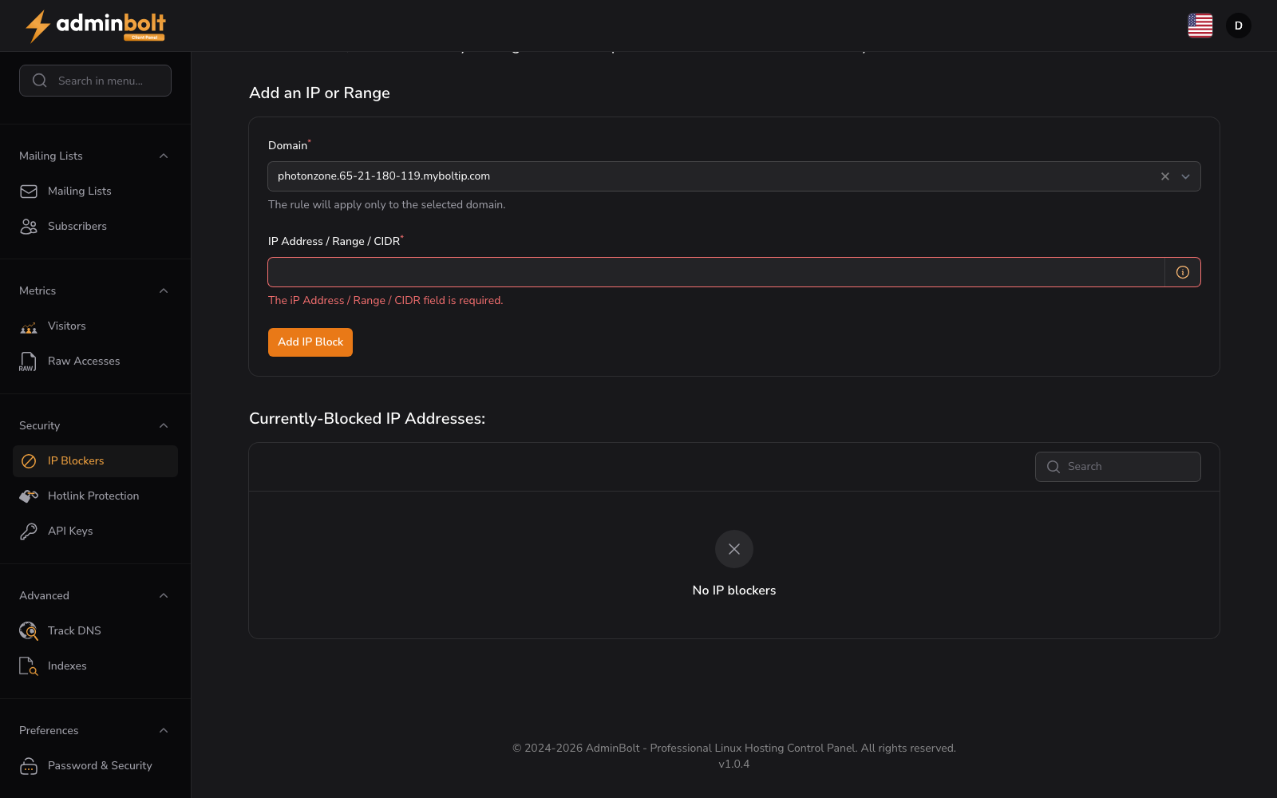Focus the Search in menu field

(95, 81)
